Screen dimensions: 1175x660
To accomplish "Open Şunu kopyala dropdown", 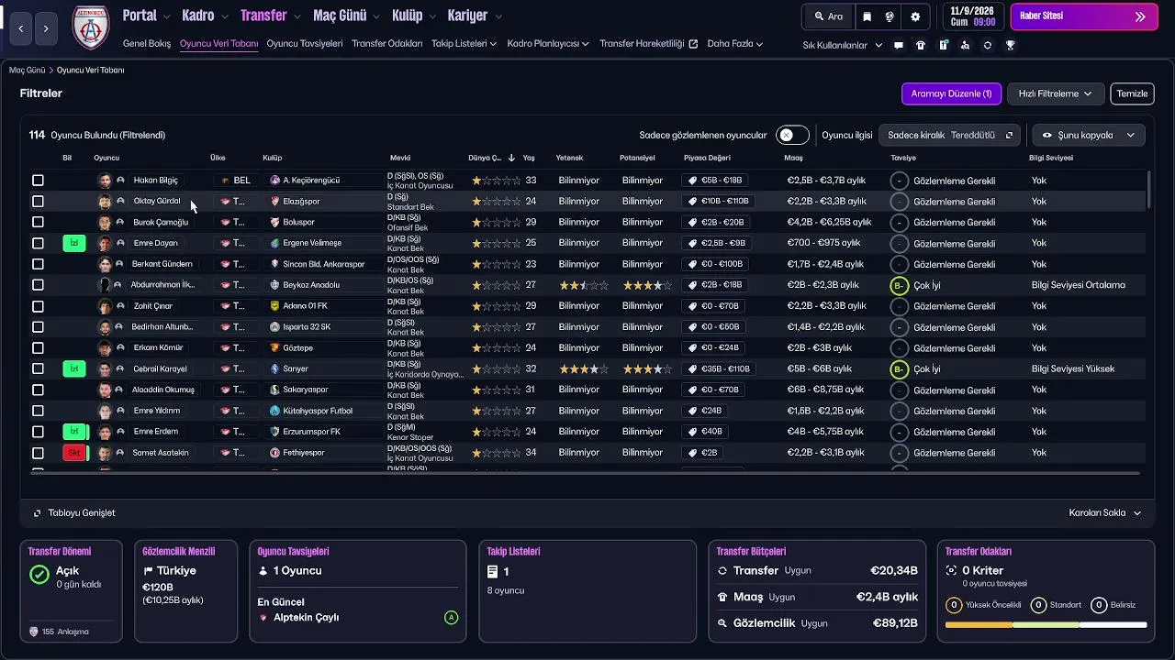I will [1089, 135].
